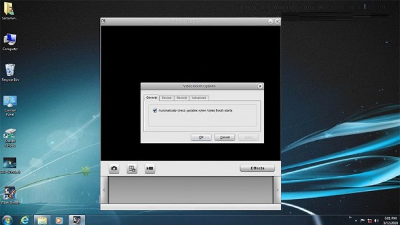Viewport: 400px width, 225px height.
Task: Switch to the Advanced tab
Action: point(198,98)
